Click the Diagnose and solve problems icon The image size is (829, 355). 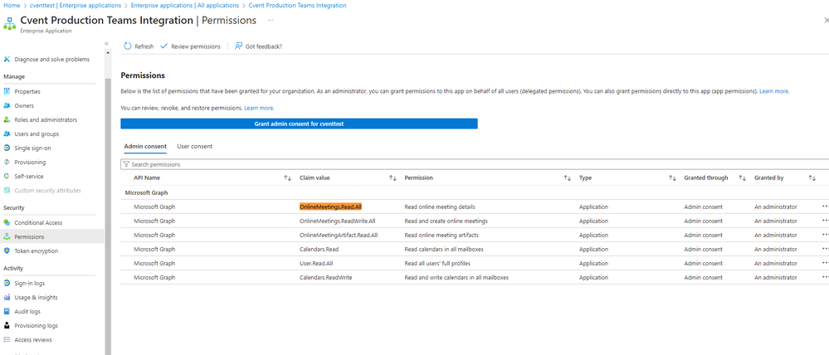coord(7,60)
